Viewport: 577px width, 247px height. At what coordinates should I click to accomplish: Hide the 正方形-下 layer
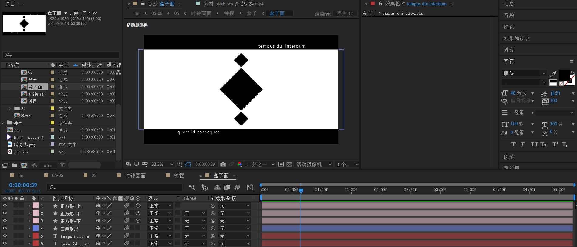[5, 221]
